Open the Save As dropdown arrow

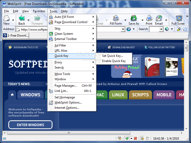click(x=142, y=20)
